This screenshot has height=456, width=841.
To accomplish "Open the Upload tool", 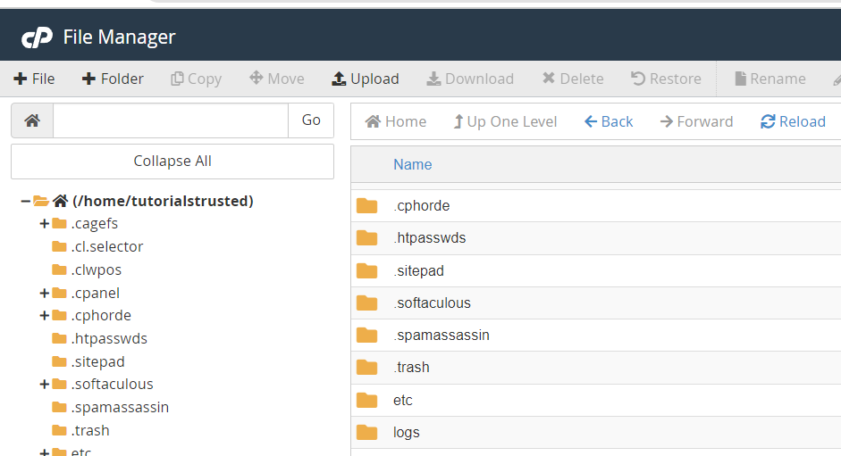I will (x=366, y=79).
